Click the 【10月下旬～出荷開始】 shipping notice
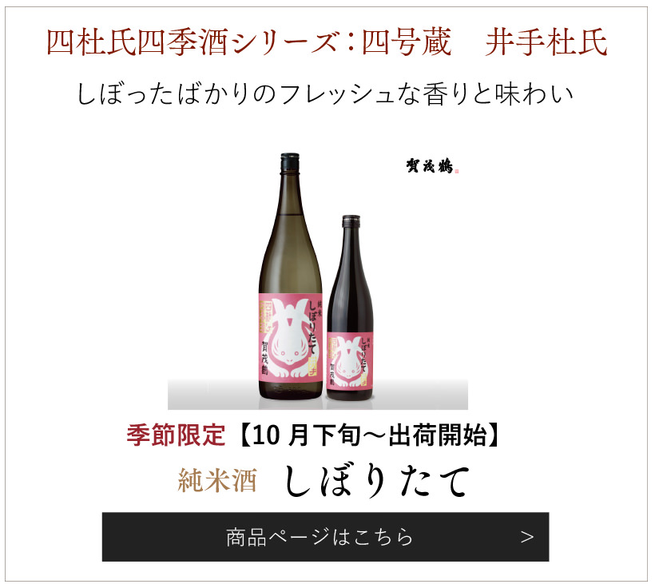Viewport: 655px width, 588px height. pos(369,435)
